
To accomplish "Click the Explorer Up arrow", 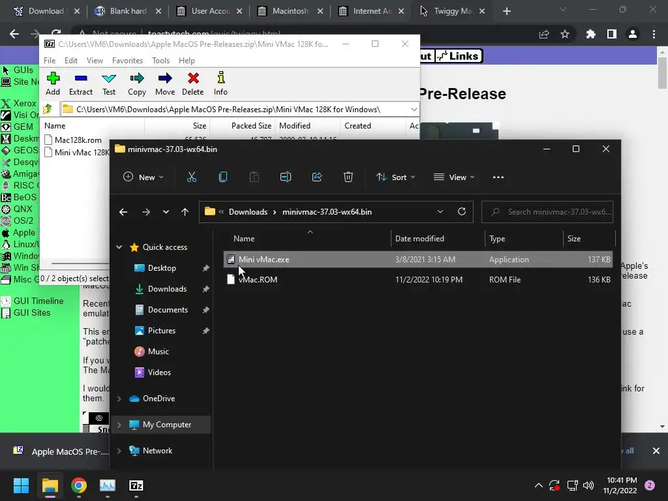I will pos(185,212).
